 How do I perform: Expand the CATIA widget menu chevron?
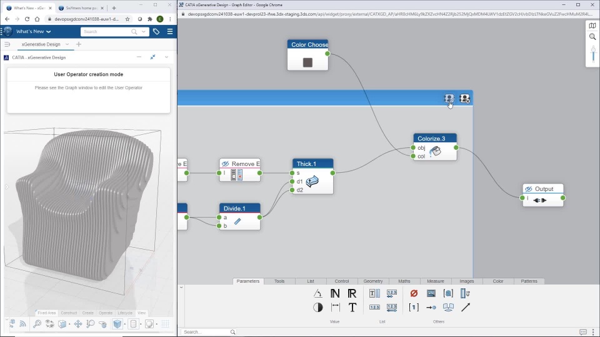pos(166,57)
